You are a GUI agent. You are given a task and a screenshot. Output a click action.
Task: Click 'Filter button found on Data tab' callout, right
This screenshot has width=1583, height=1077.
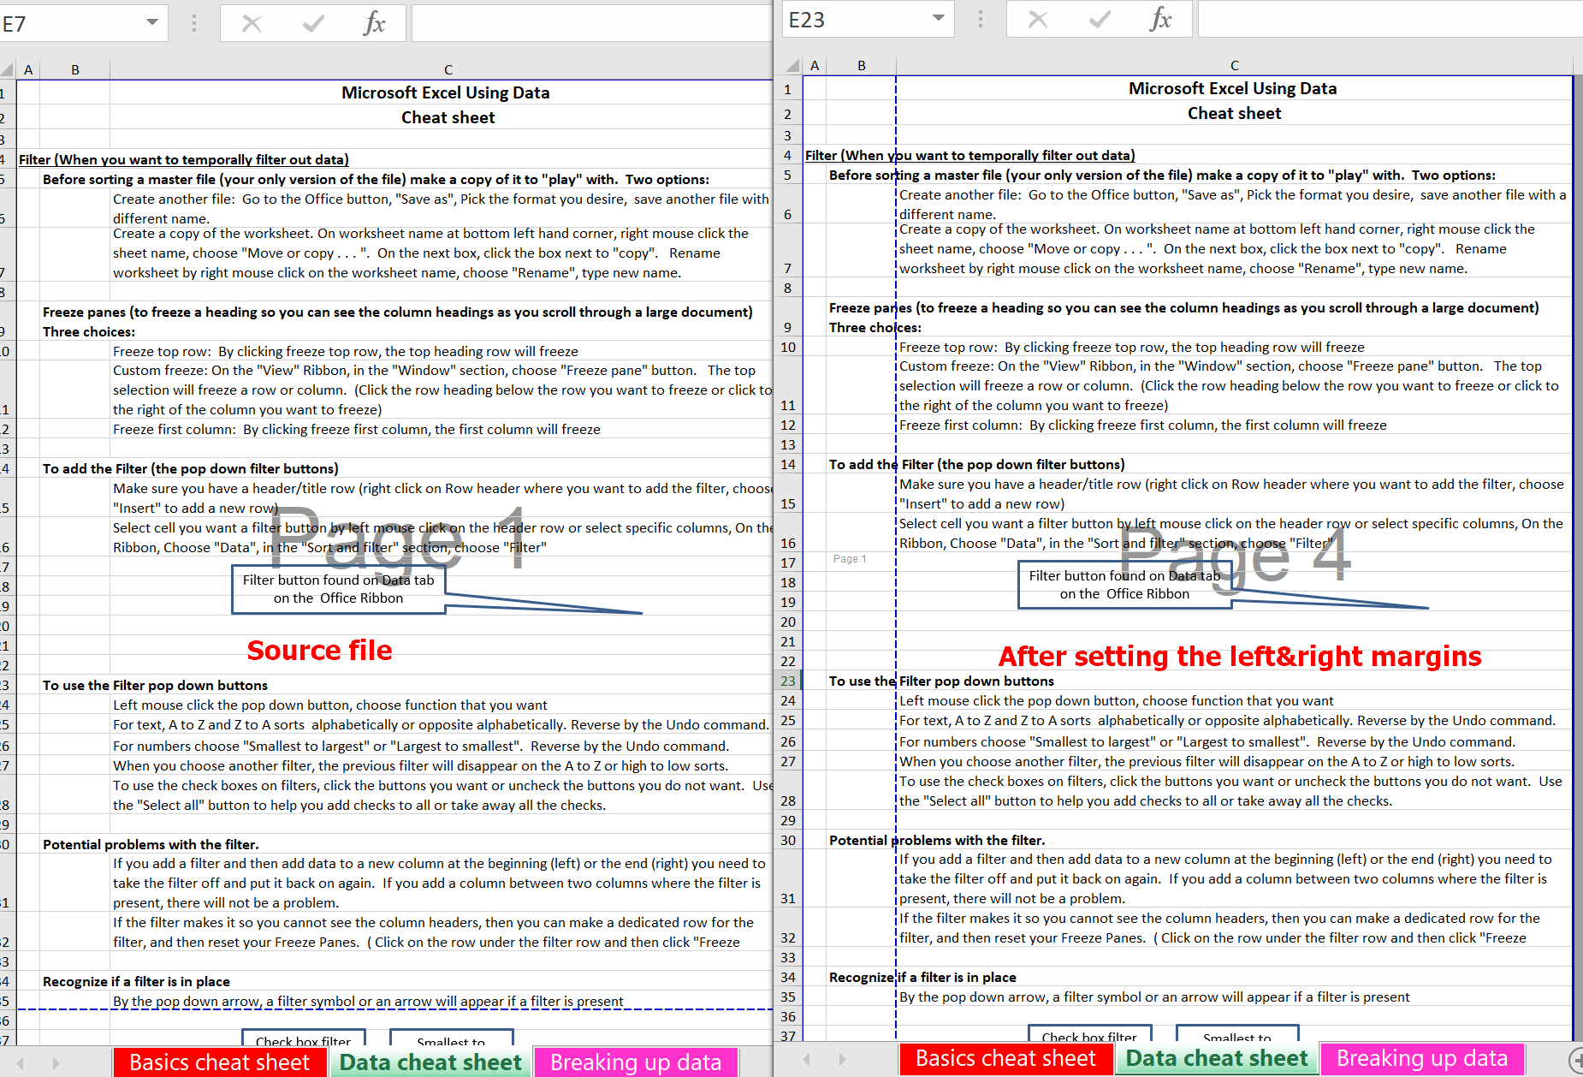(1124, 585)
